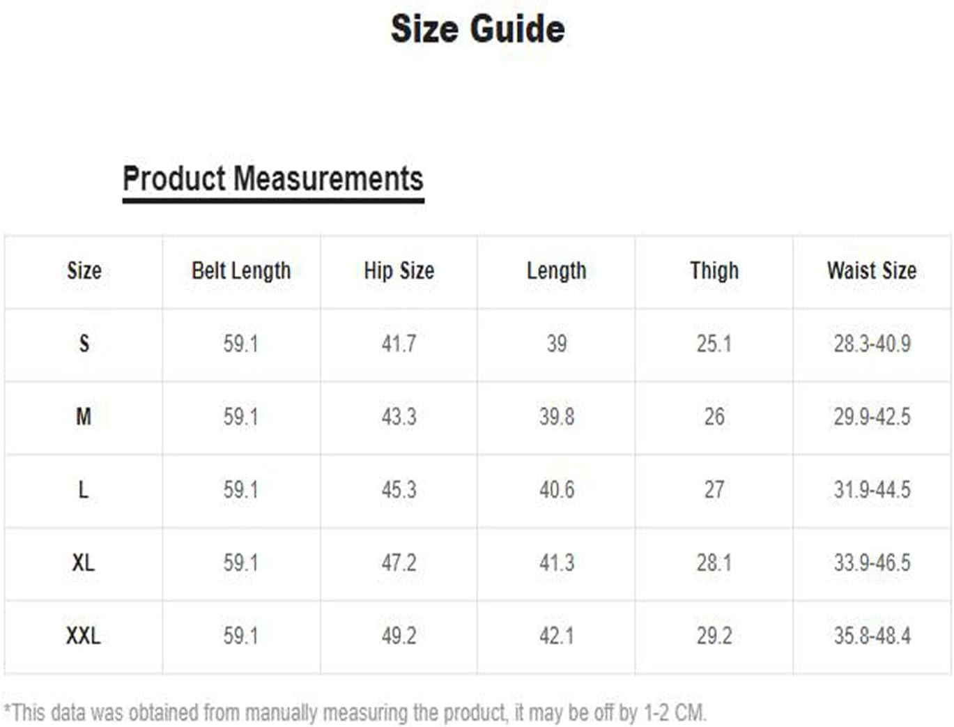This screenshot has width=954, height=727.
Task: Click the manual measuring disclaimer note
Action: click(355, 712)
